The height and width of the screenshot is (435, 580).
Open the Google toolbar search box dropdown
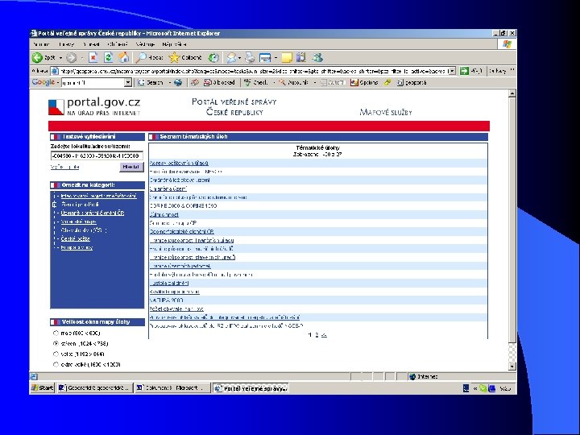tap(127, 82)
